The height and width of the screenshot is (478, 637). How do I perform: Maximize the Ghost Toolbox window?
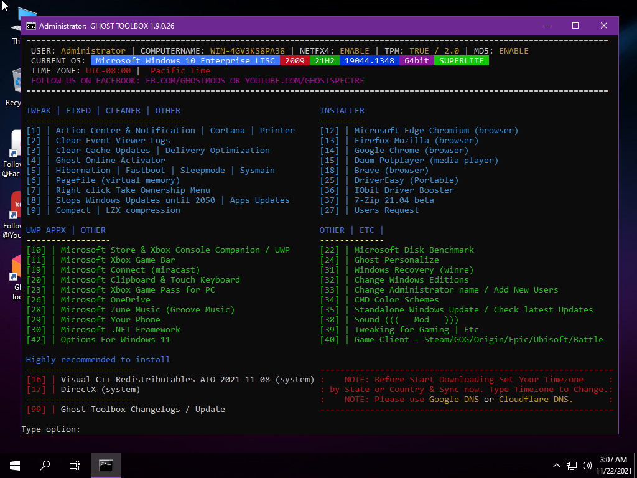pyautogui.click(x=575, y=26)
